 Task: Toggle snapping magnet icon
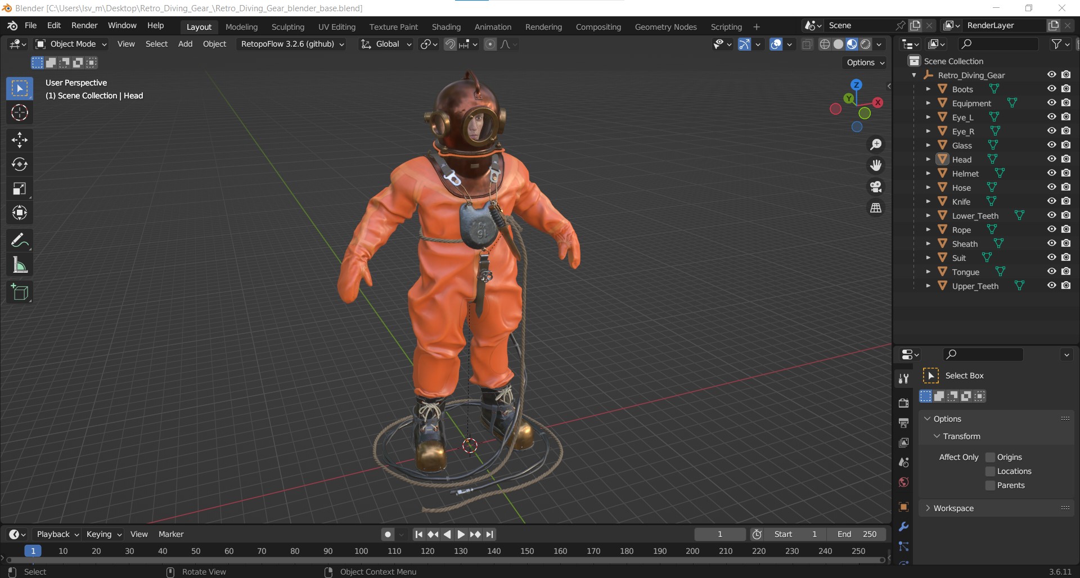450,44
